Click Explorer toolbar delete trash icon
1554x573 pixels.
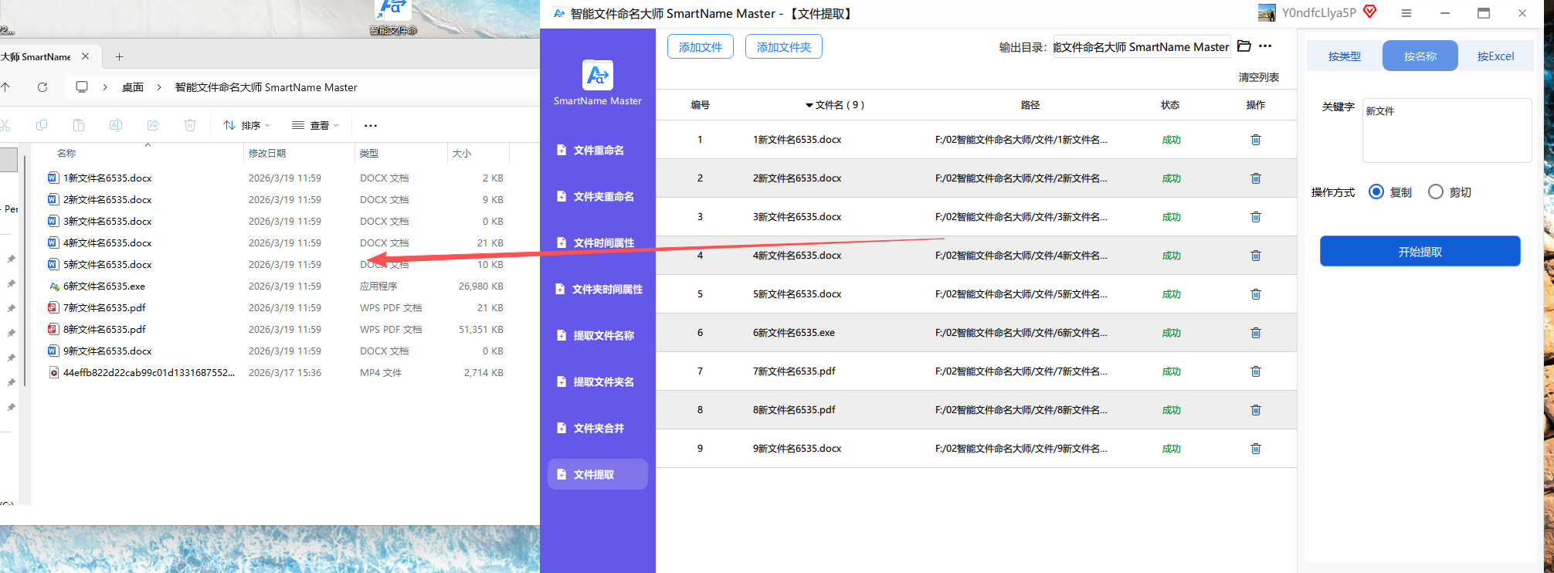pyautogui.click(x=190, y=125)
